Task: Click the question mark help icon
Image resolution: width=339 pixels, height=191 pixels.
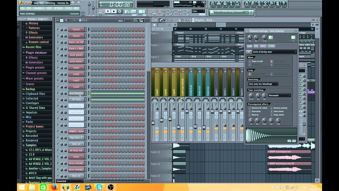Action: [284, 3]
